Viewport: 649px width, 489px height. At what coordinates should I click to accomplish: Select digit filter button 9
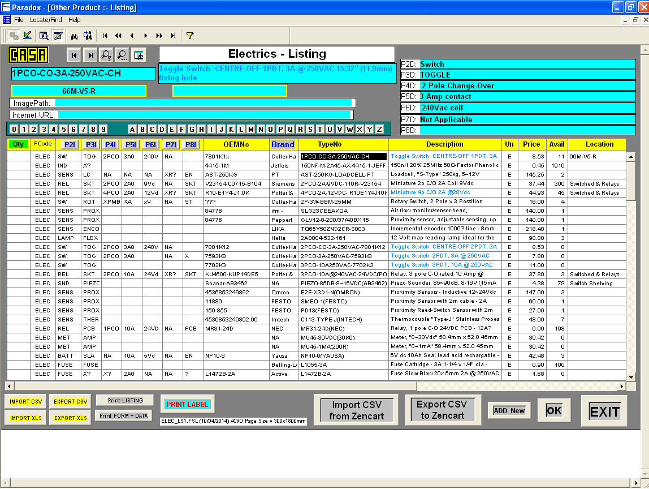pos(103,129)
